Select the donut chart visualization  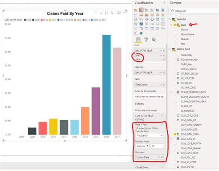[x=152, y=19]
